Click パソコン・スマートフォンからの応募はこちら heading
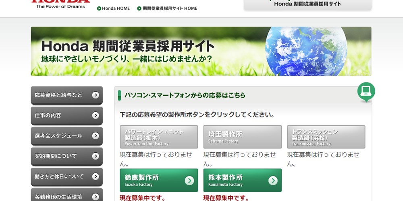The height and width of the screenshot is (201, 403). (x=185, y=95)
